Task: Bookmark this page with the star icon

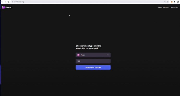Action: (168, 2)
